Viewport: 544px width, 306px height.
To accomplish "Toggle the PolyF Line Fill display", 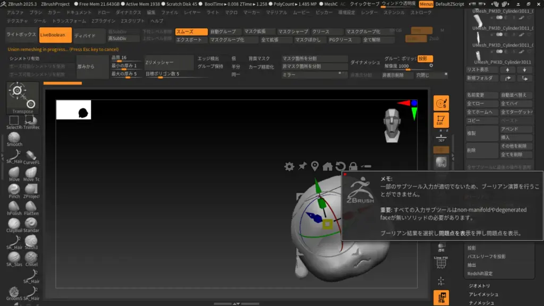I will (x=441, y=262).
